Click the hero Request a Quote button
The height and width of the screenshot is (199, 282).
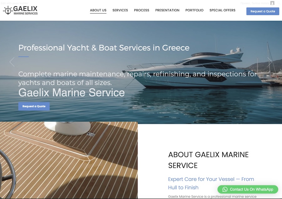click(x=34, y=106)
